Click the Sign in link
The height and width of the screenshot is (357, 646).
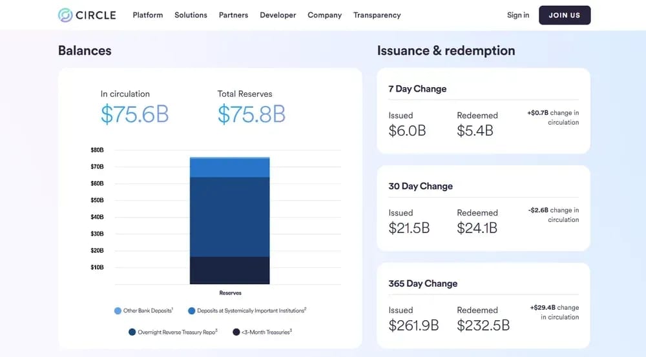[518, 15]
